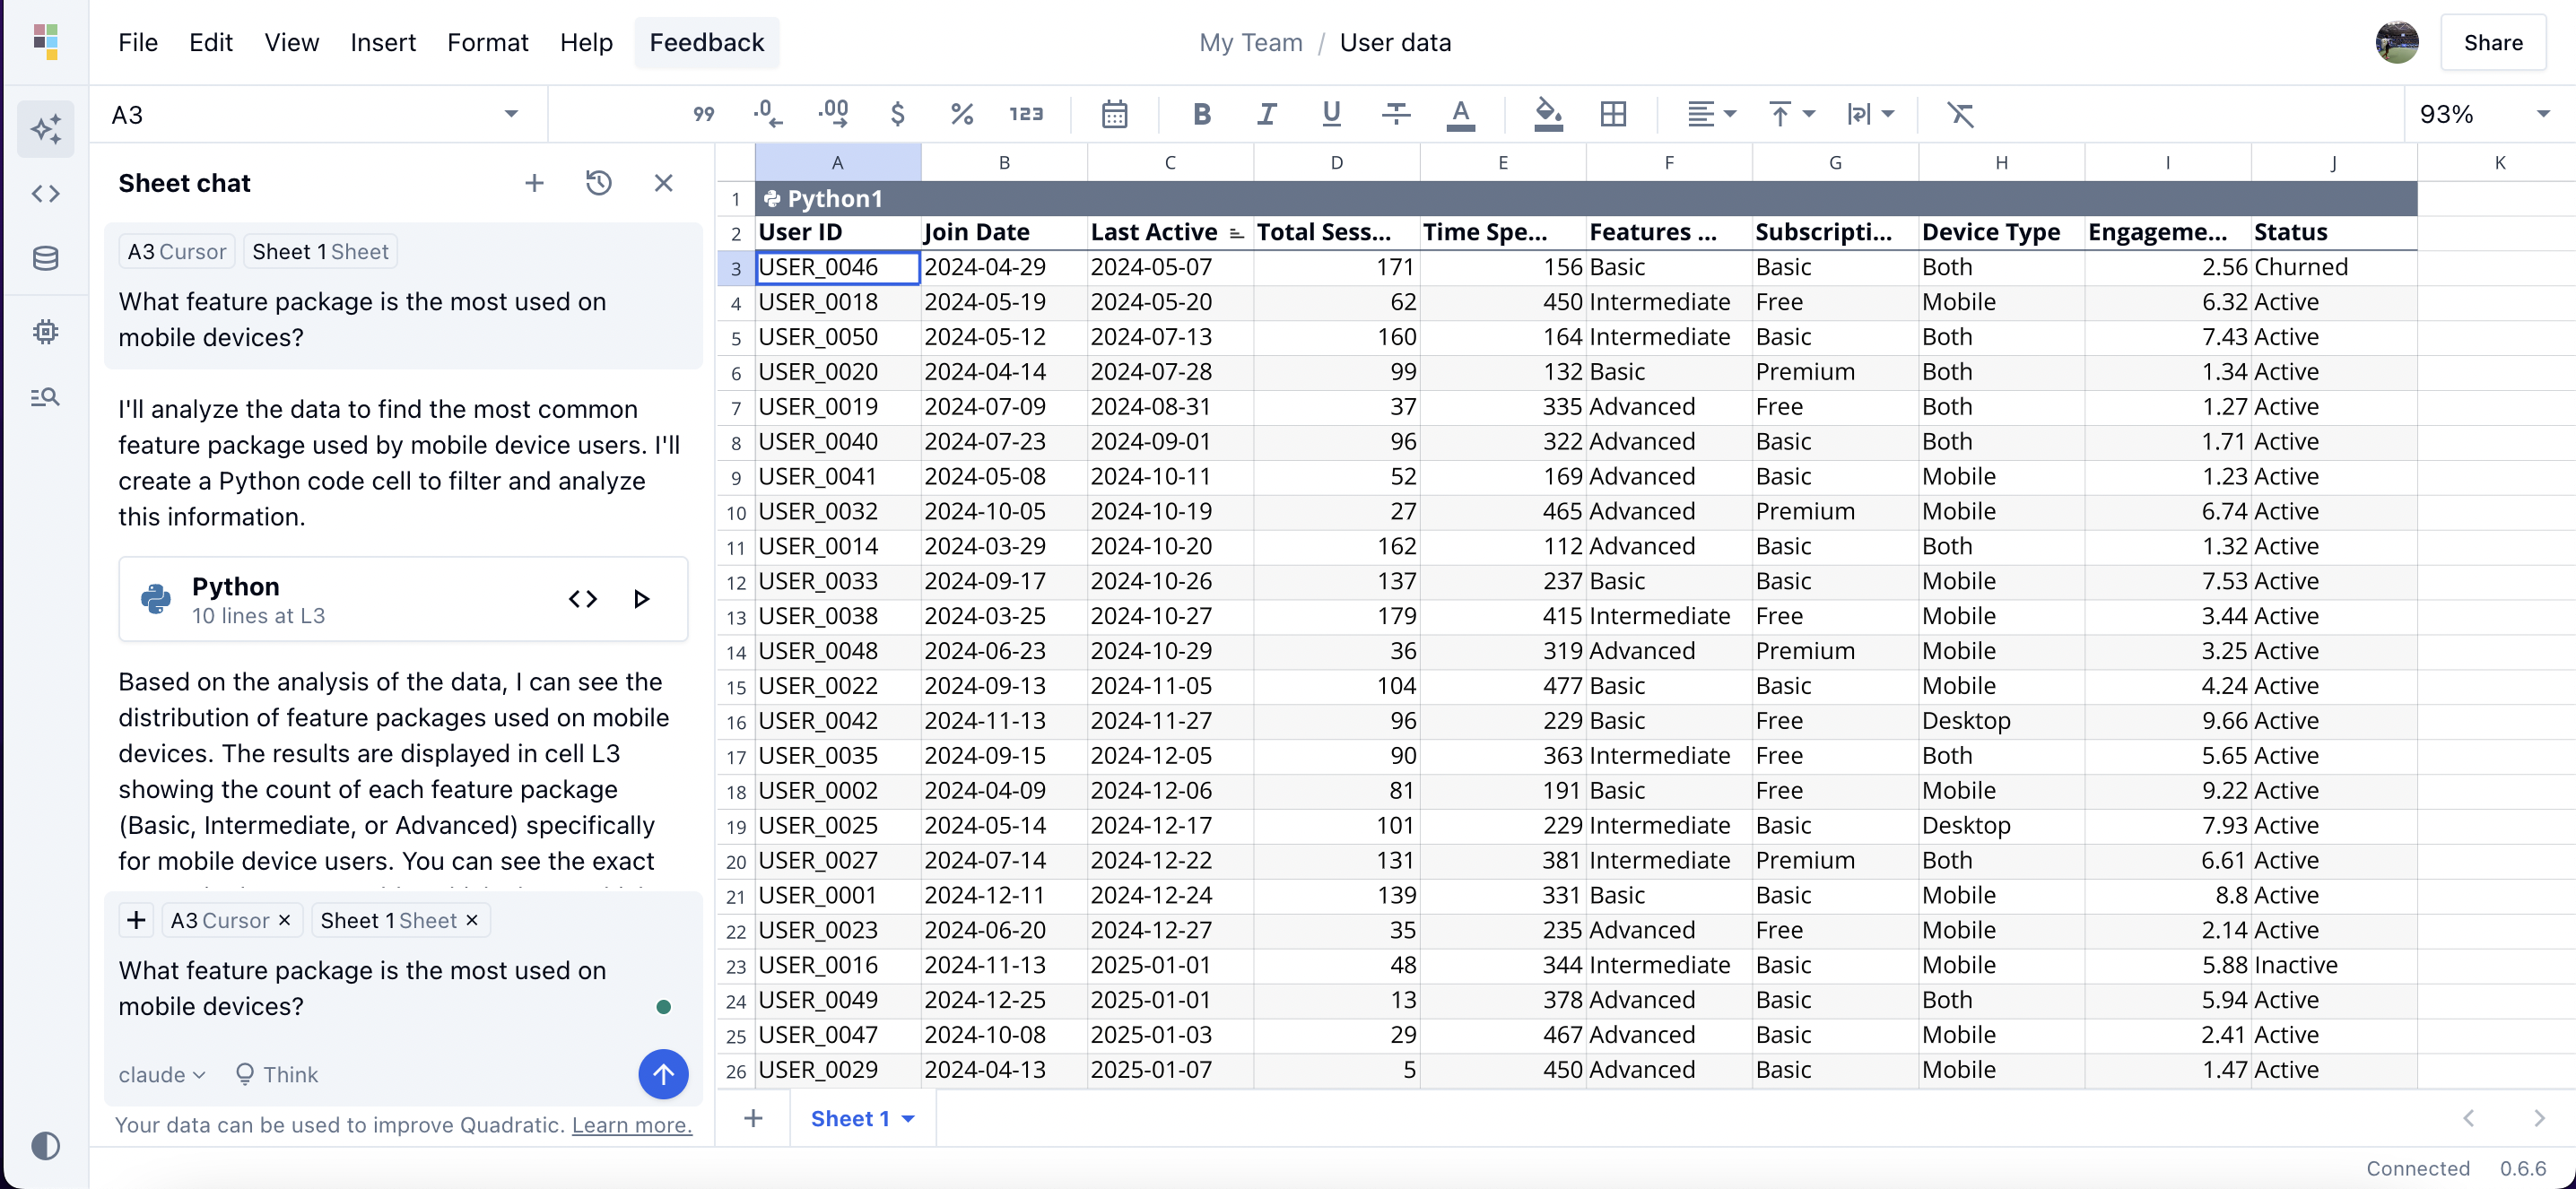Image resolution: width=2576 pixels, height=1189 pixels.
Task: Toggle dark mode theme icon
Action: tap(46, 1145)
